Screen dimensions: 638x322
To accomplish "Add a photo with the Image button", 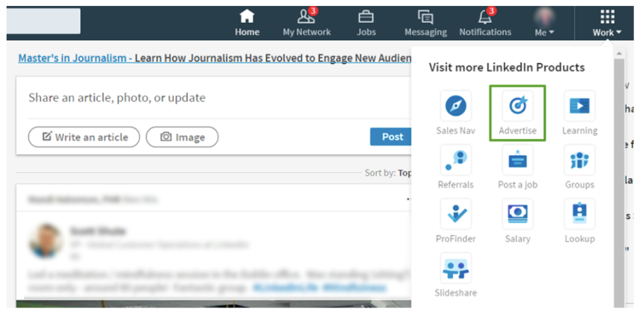I will [182, 137].
